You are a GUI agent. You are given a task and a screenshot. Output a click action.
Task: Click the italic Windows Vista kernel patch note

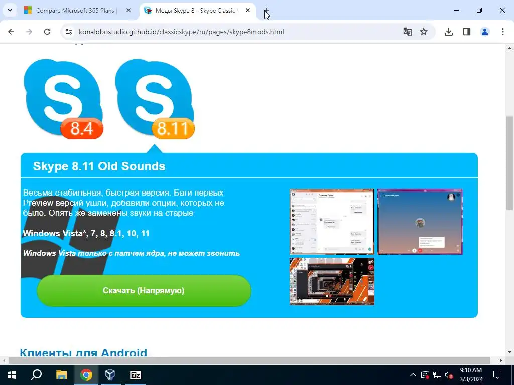click(x=132, y=253)
